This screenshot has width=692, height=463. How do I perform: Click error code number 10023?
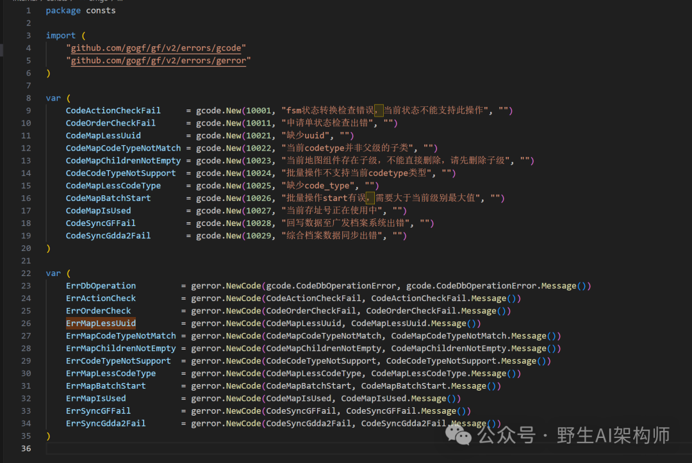pos(259,161)
